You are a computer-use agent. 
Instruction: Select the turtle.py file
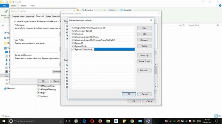click(x=43, y=96)
